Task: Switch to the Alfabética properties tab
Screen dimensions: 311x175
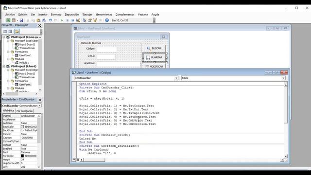Action: [x=9, y=111]
